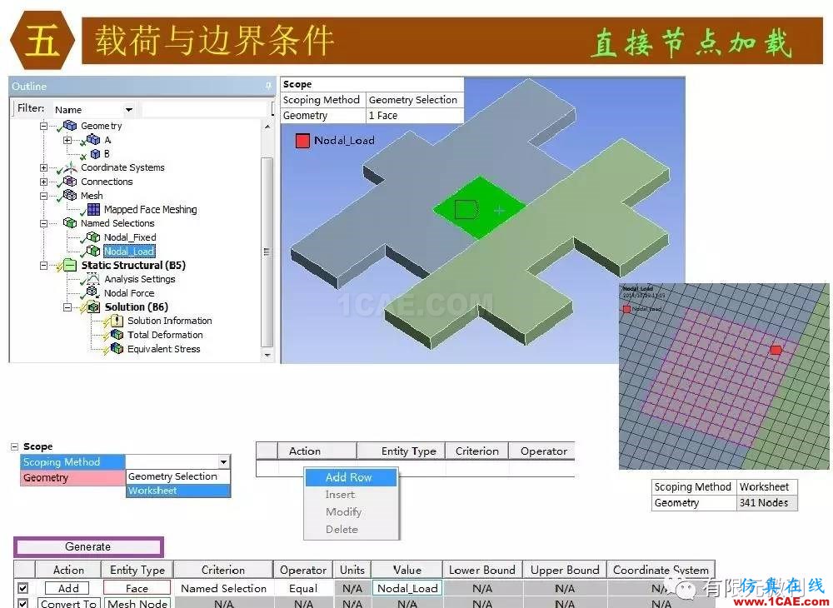Click the Coordinate System column header
Screen dimensions: 833x608
[x=661, y=570]
